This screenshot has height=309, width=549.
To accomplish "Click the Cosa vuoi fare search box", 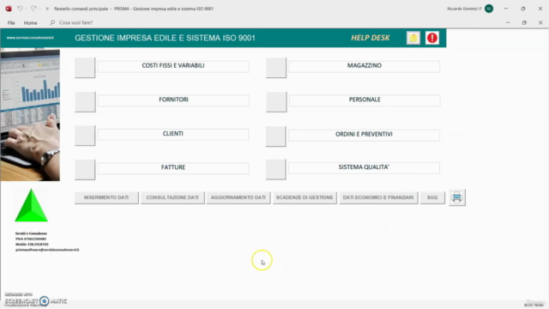I will point(75,22).
